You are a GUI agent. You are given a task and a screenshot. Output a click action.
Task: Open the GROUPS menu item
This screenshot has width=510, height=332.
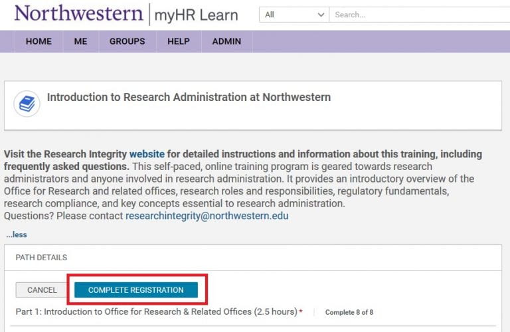(x=127, y=41)
